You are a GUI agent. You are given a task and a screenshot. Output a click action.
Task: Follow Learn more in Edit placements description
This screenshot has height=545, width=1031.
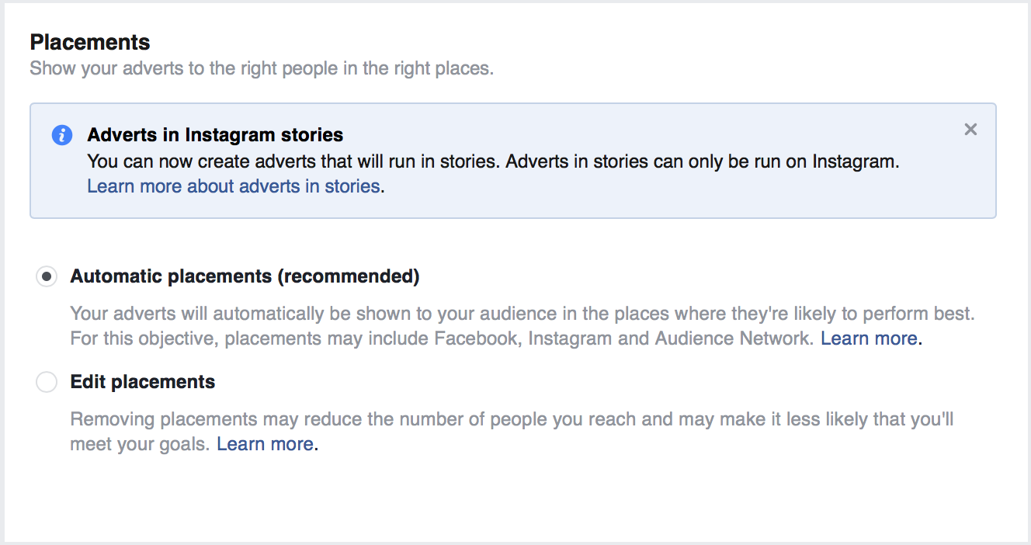point(265,443)
